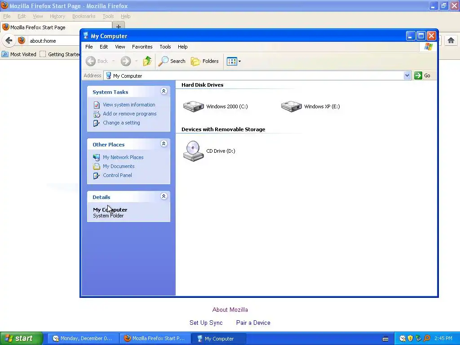Click the Windows flag logo in My Computer
The image size is (460, 345).
pos(428,47)
